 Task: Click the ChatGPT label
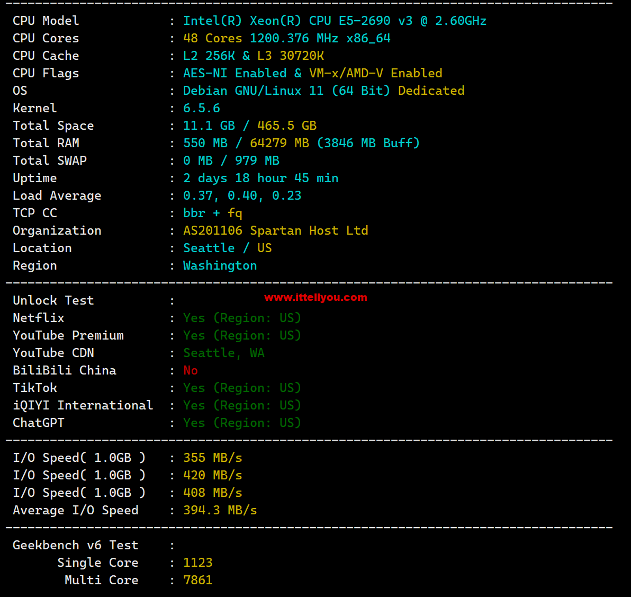click(38, 423)
